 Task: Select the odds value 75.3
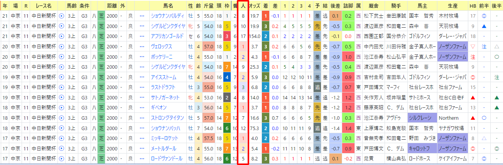254,128
